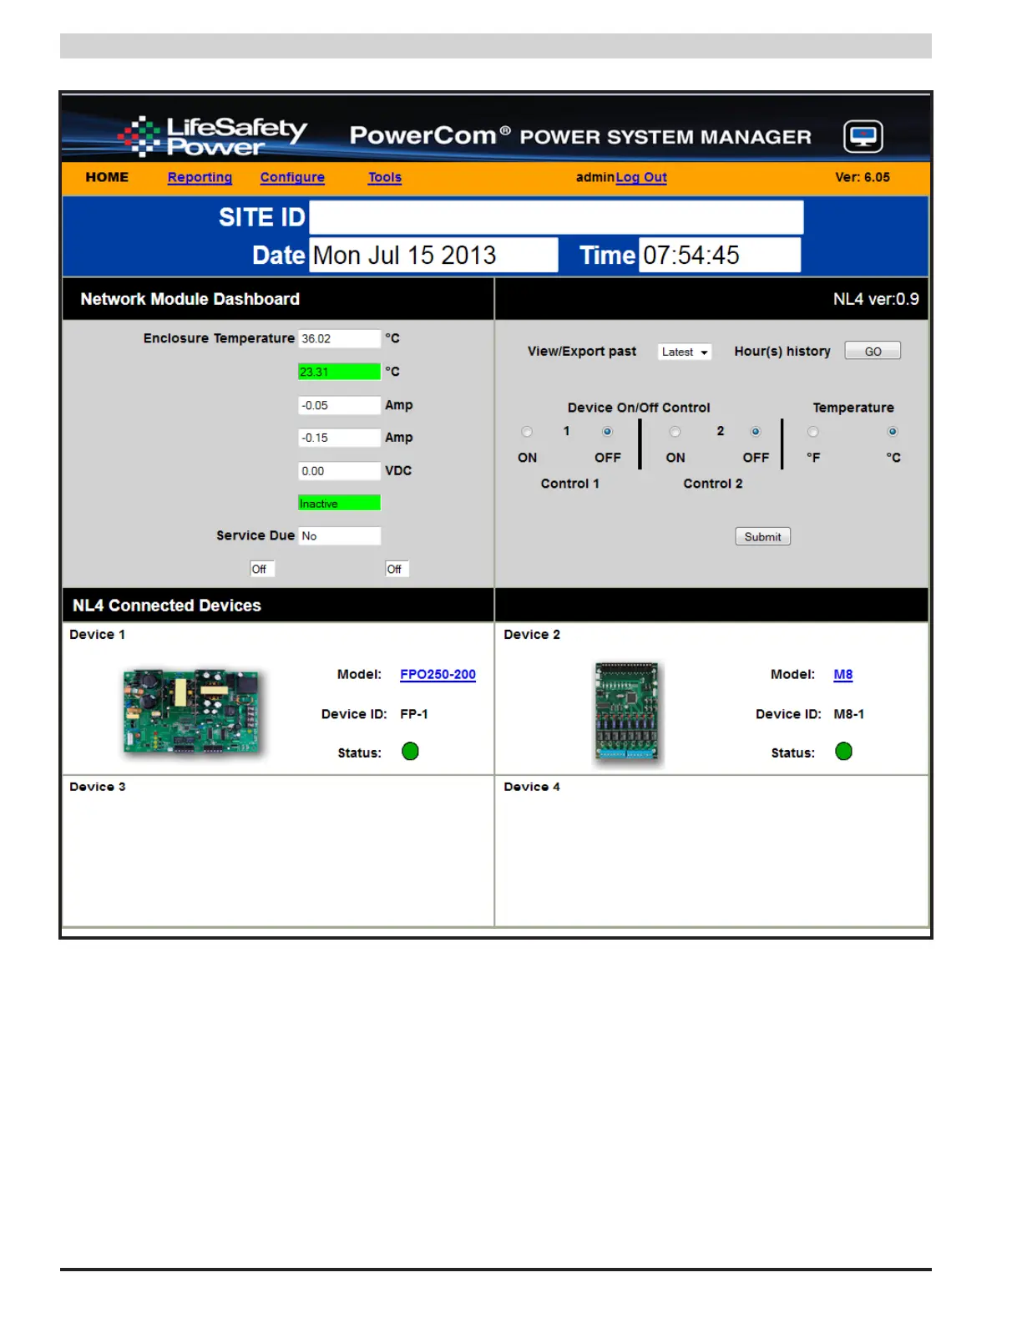Click the -0.15 Amp field
The height and width of the screenshot is (1323, 1022).
point(339,438)
